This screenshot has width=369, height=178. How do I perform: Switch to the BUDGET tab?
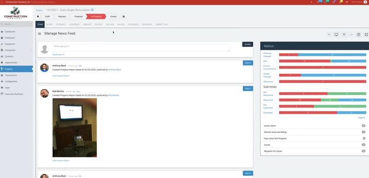[88, 24]
